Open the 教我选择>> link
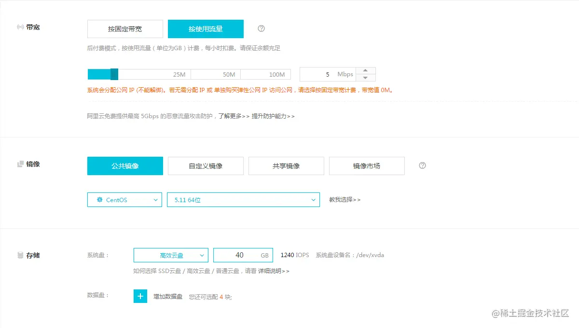The height and width of the screenshot is (328, 579). coord(345,200)
